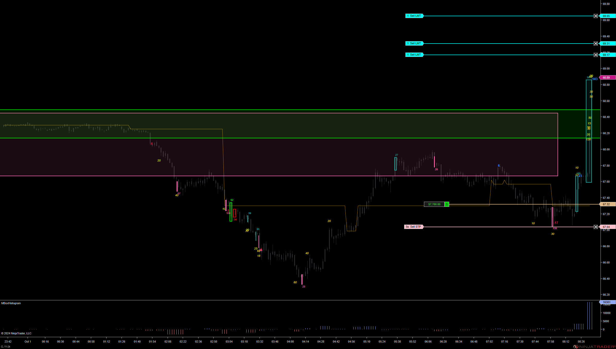This screenshot has height=349, width=616.
Task: Select the 1 Sell LMT label at 69.31
Action: tap(414, 44)
